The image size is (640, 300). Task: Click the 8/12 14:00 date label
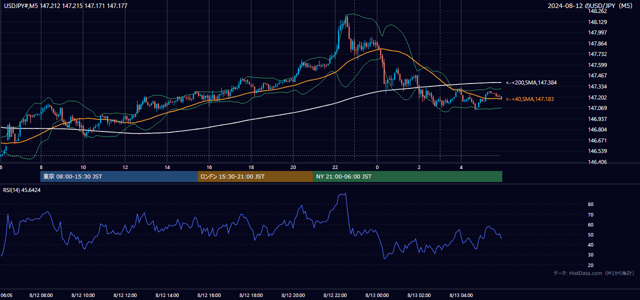tap(167, 295)
